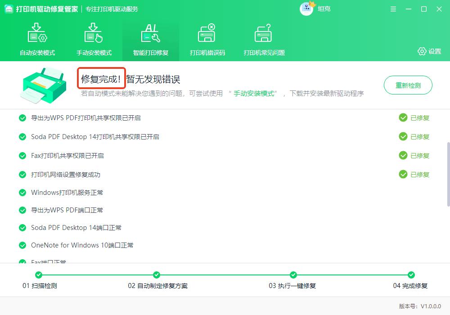The height and width of the screenshot is (315, 450).
Task: Click the app logo printer icon
Action: (10, 9)
